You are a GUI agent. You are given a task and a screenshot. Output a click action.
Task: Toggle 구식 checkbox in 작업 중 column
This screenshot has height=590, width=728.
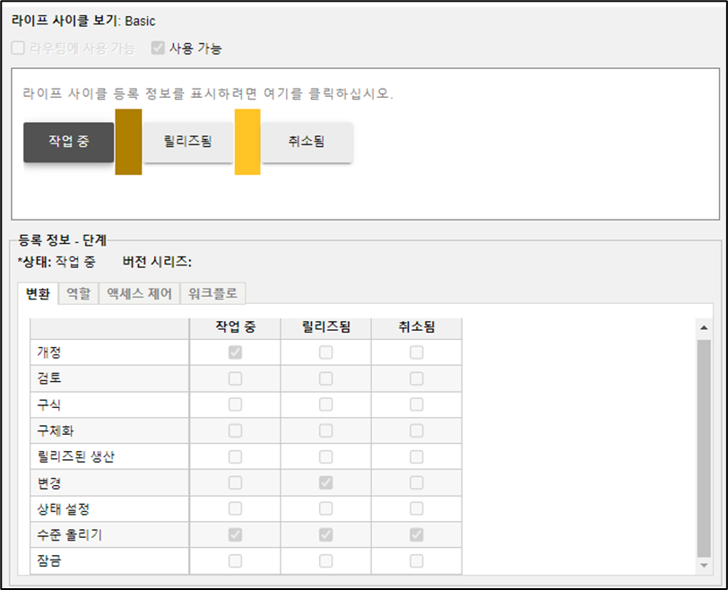235,404
